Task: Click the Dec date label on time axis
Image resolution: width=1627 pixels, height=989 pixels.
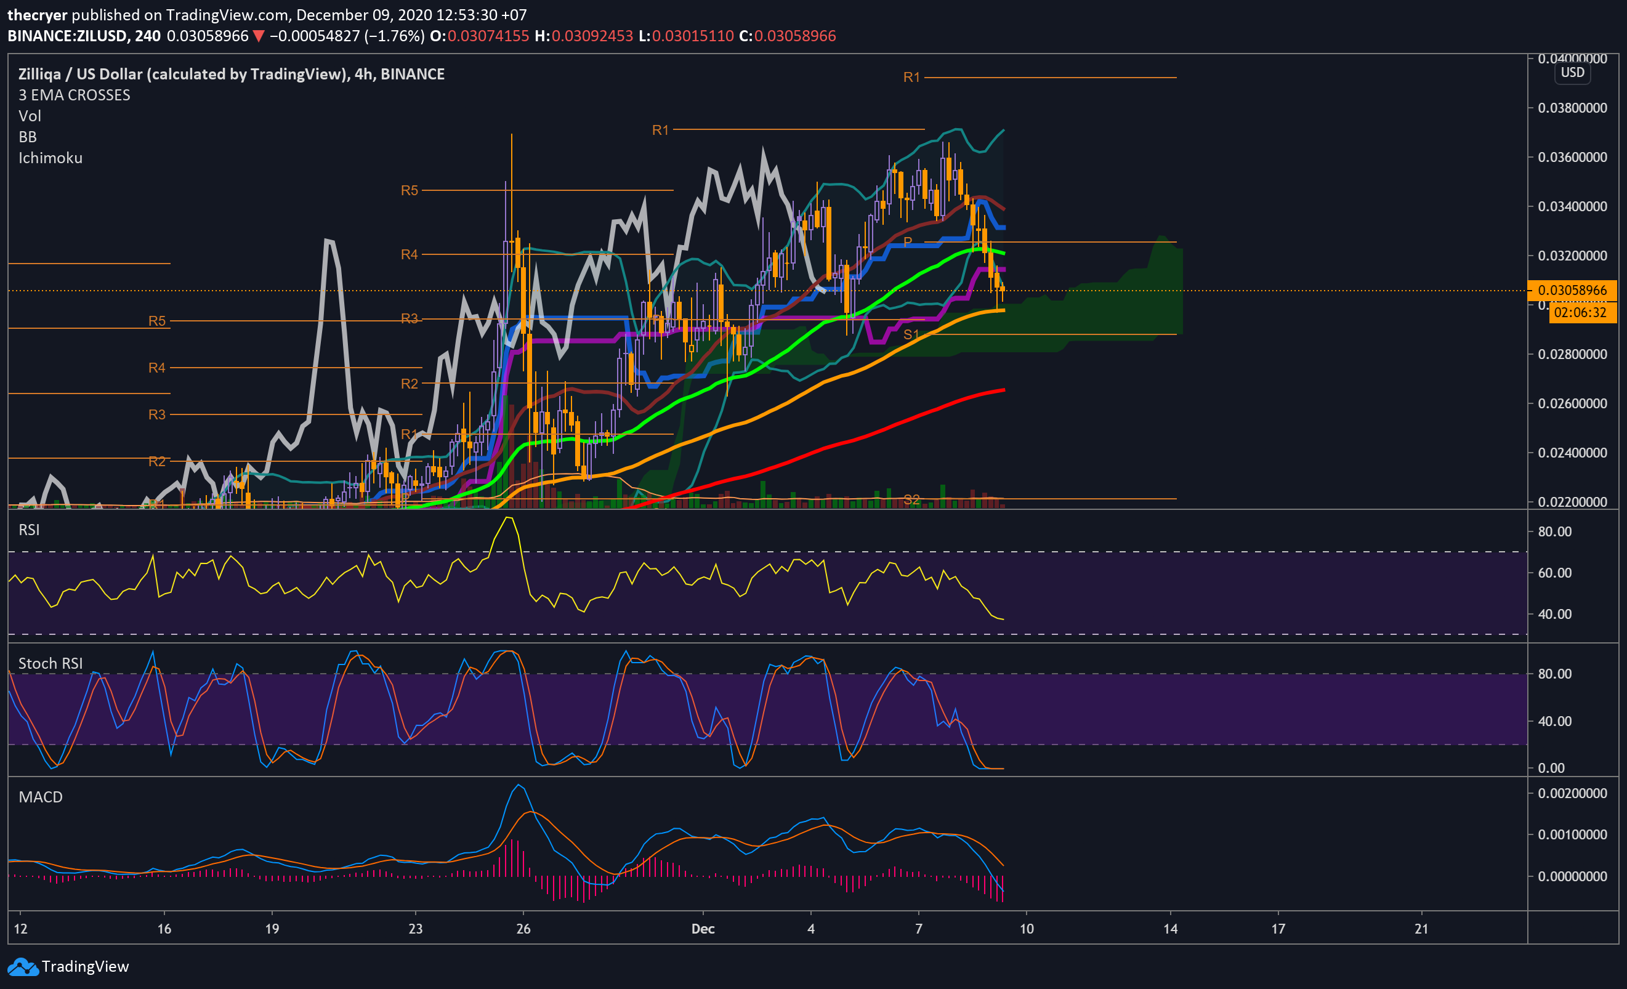Action: pos(703,929)
